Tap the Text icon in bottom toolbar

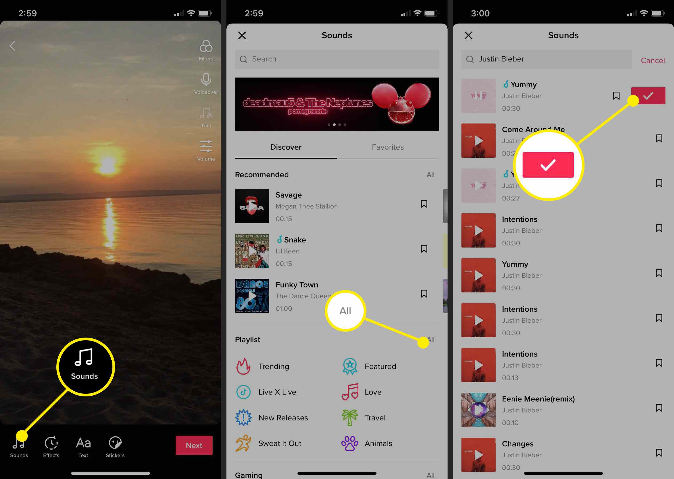coord(83,444)
